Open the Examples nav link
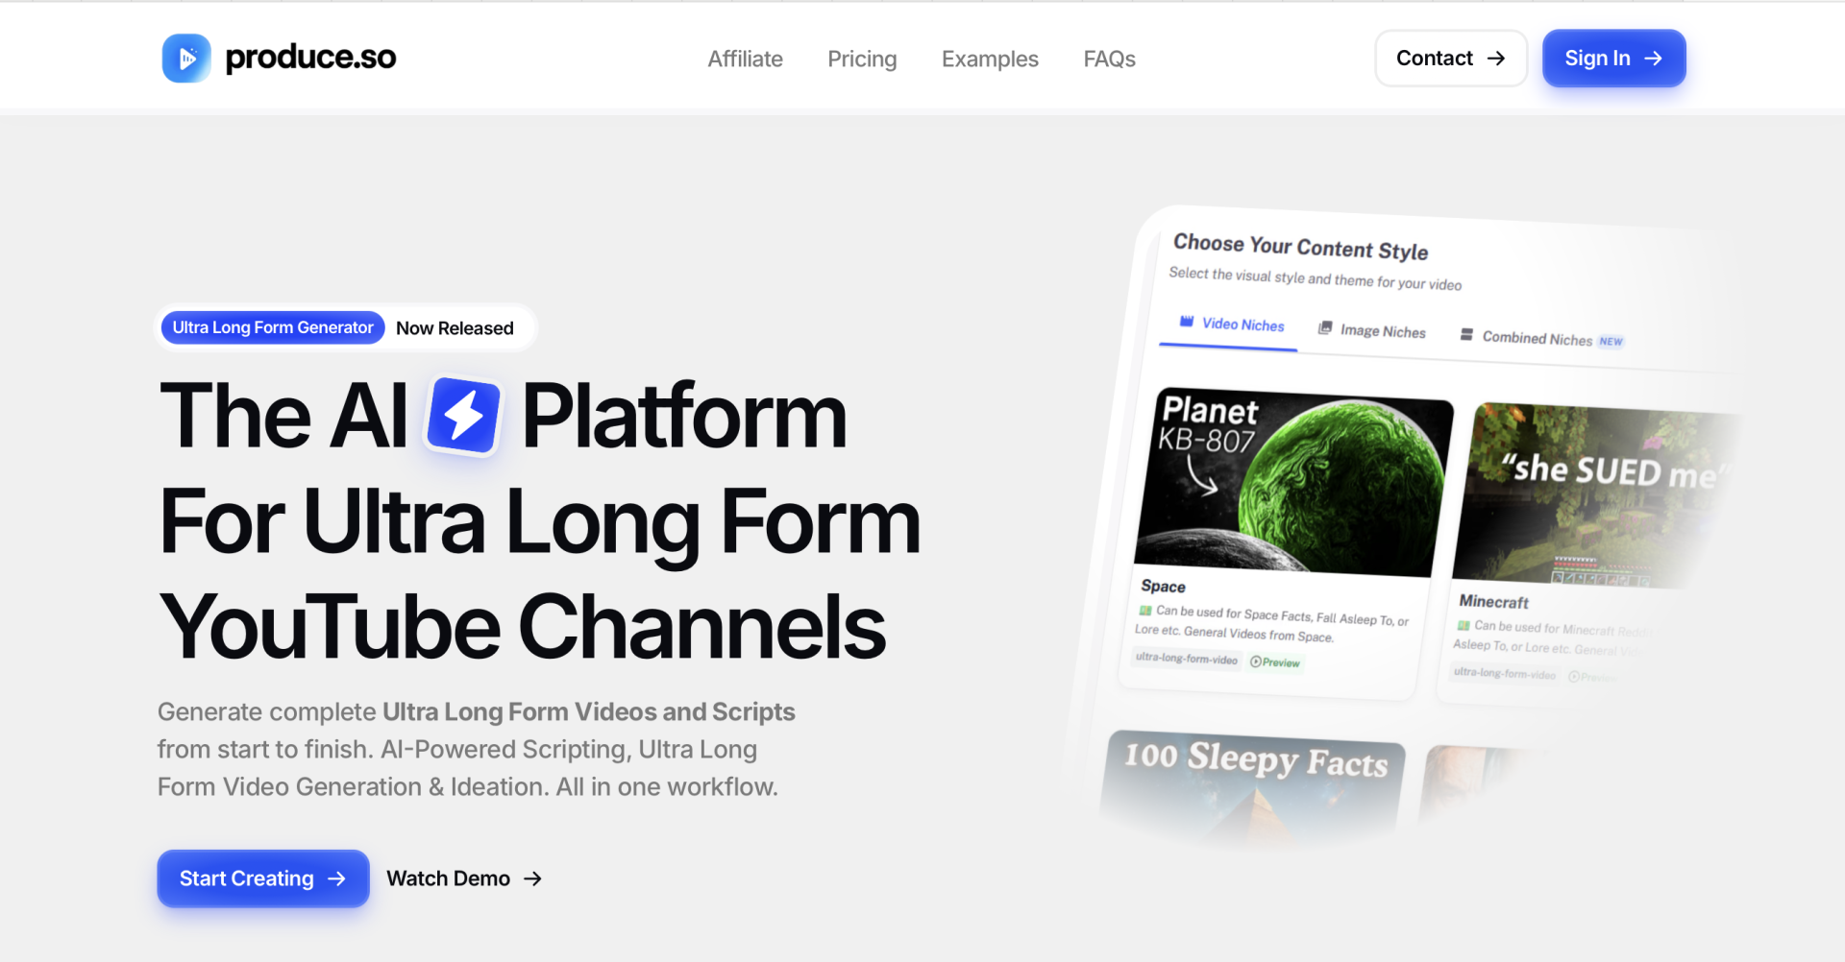The width and height of the screenshot is (1845, 962). [990, 59]
